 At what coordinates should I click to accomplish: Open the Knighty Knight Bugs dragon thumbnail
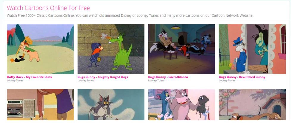tap(111, 49)
